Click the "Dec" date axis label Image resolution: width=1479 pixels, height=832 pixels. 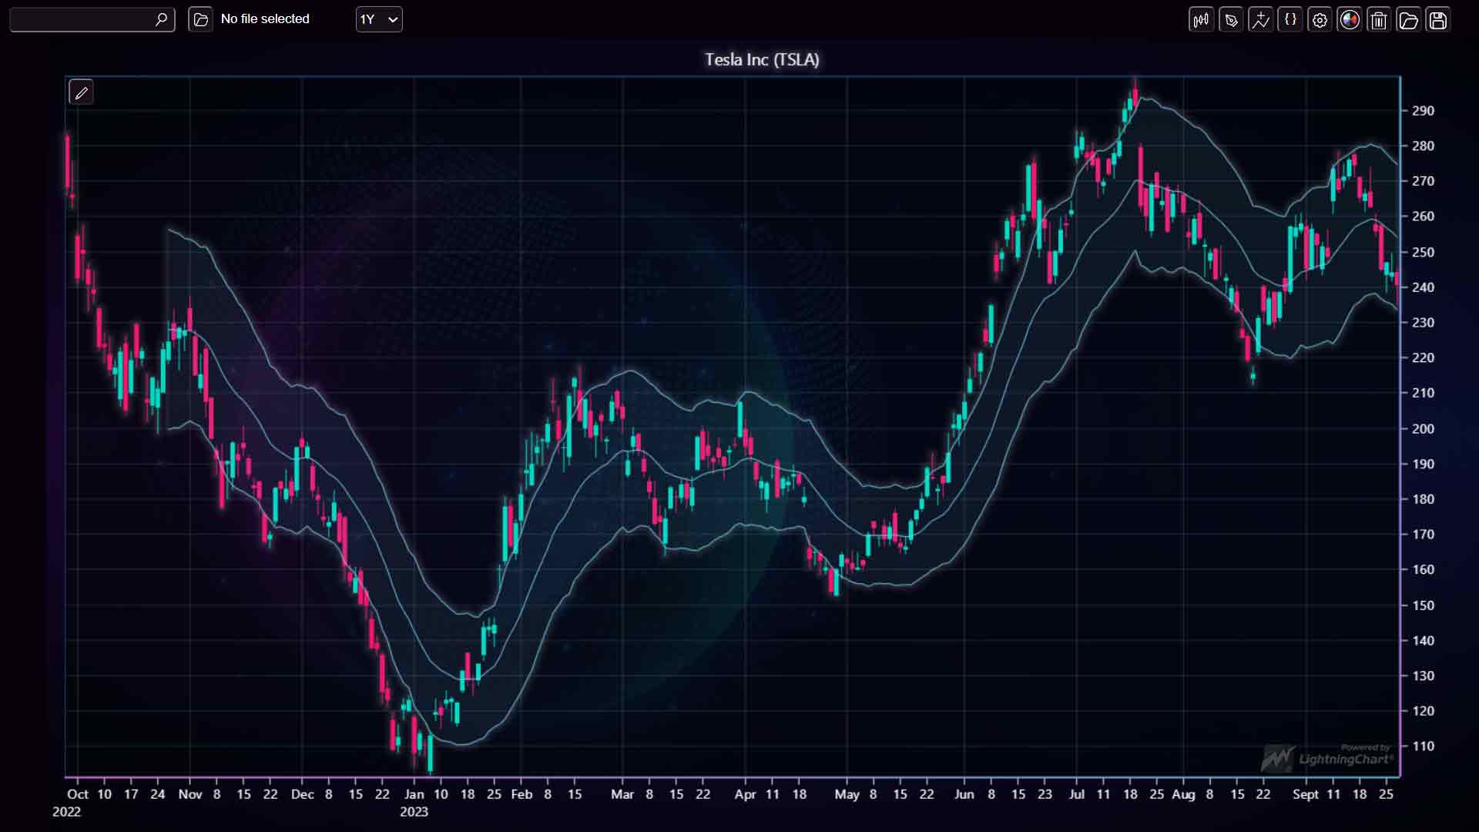point(303,794)
